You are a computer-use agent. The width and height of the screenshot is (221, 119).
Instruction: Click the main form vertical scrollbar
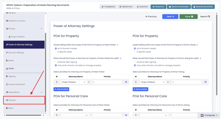[x=217, y=55]
